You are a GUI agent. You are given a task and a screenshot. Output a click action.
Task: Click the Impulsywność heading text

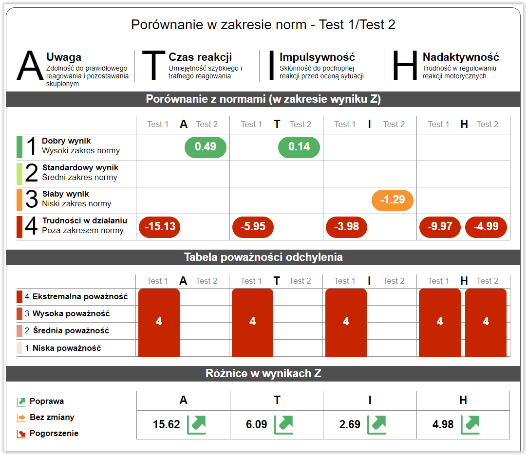pyautogui.click(x=317, y=57)
